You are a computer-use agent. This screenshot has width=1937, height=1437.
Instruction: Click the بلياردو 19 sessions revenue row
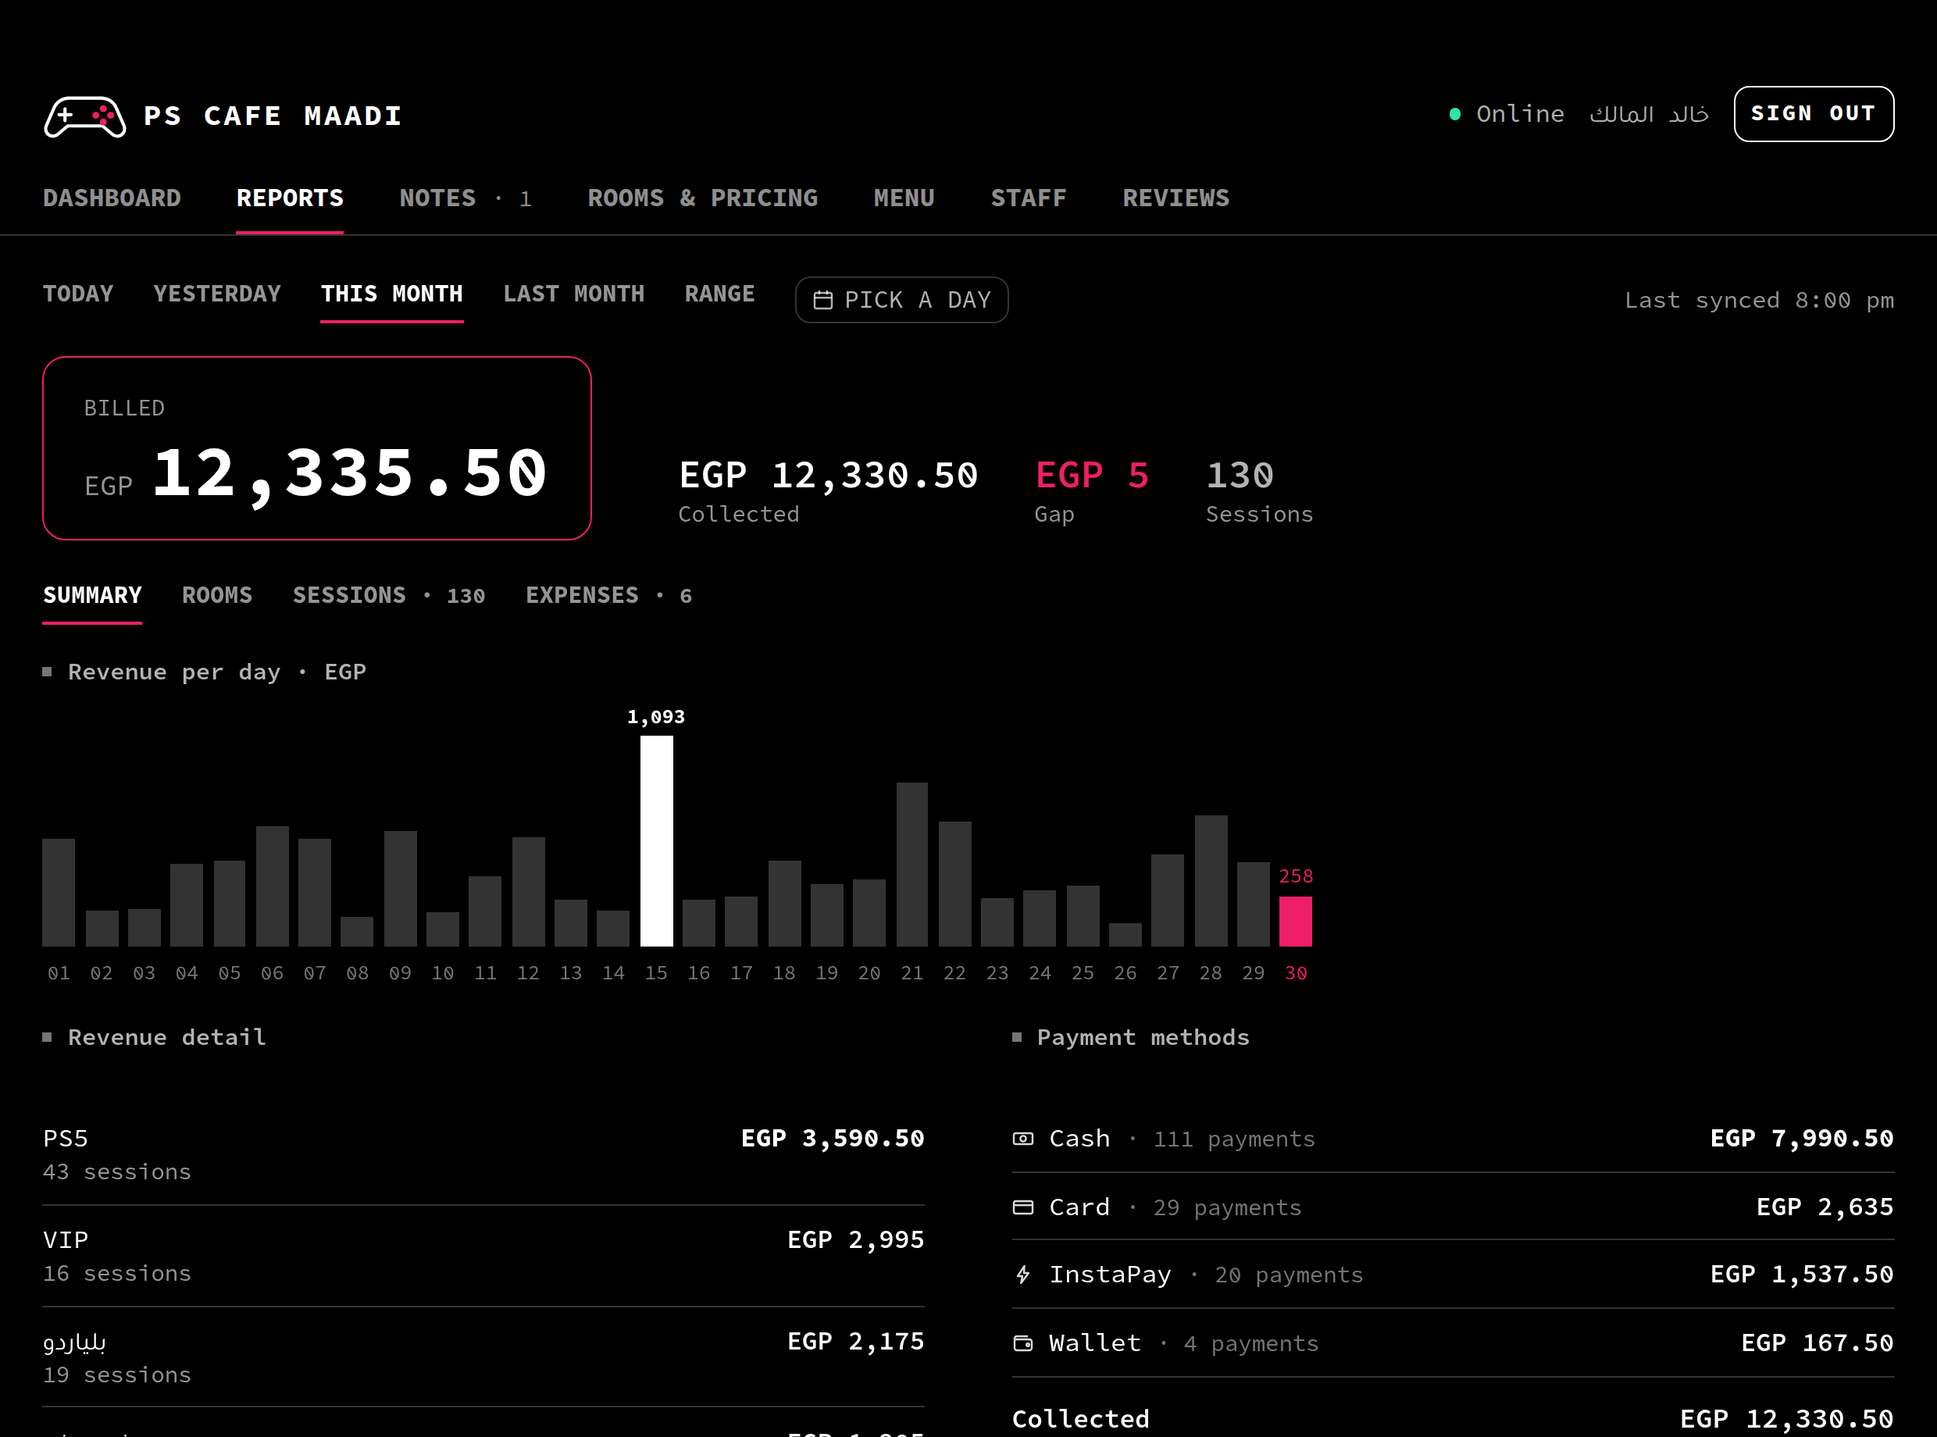(x=483, y=1358)
